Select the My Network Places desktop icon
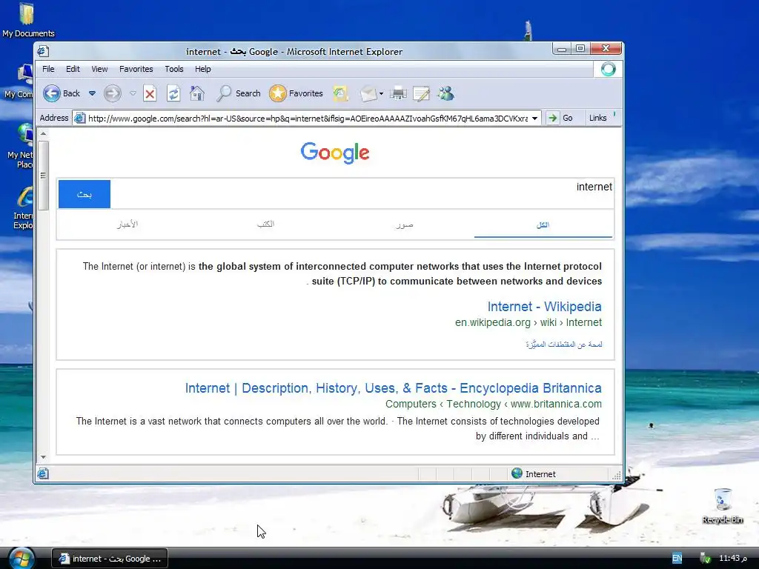Image resolution: width=759 pixels, height=569 pixels. click(20, 146)
